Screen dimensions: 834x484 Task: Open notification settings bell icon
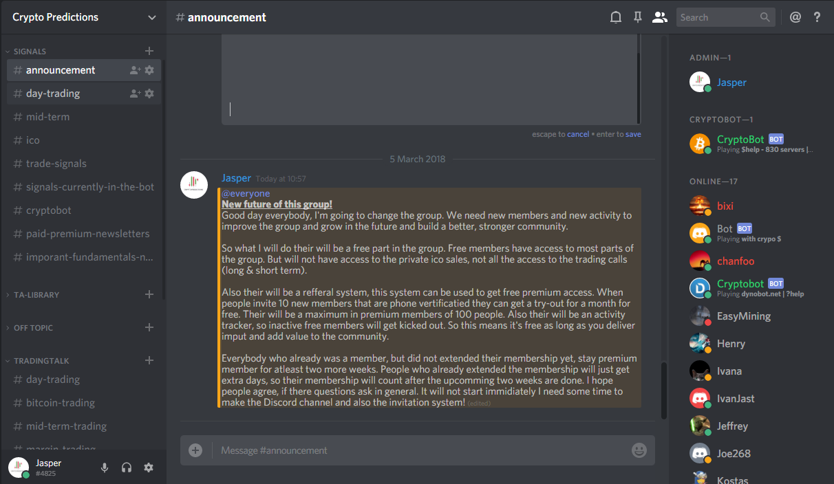(x=616, y=17)
